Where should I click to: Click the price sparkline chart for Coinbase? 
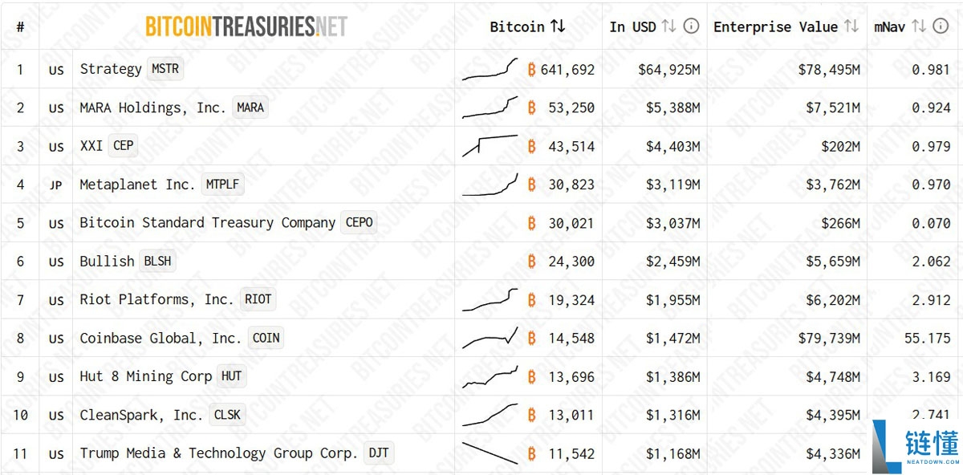[488, 338]
